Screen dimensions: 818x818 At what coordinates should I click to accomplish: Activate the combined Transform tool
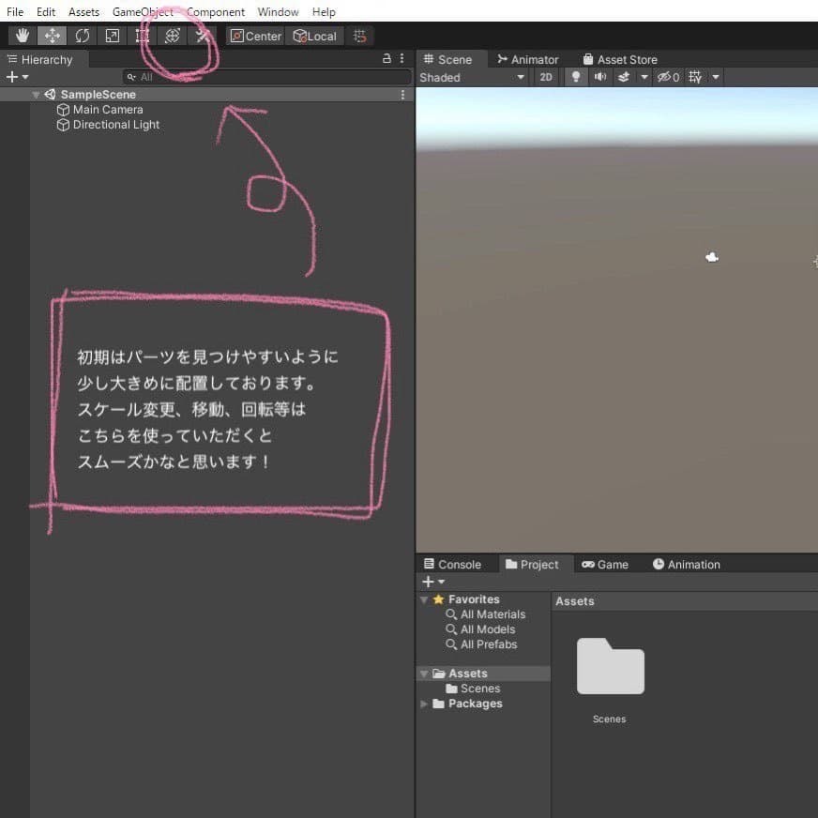tap(172, 35)
